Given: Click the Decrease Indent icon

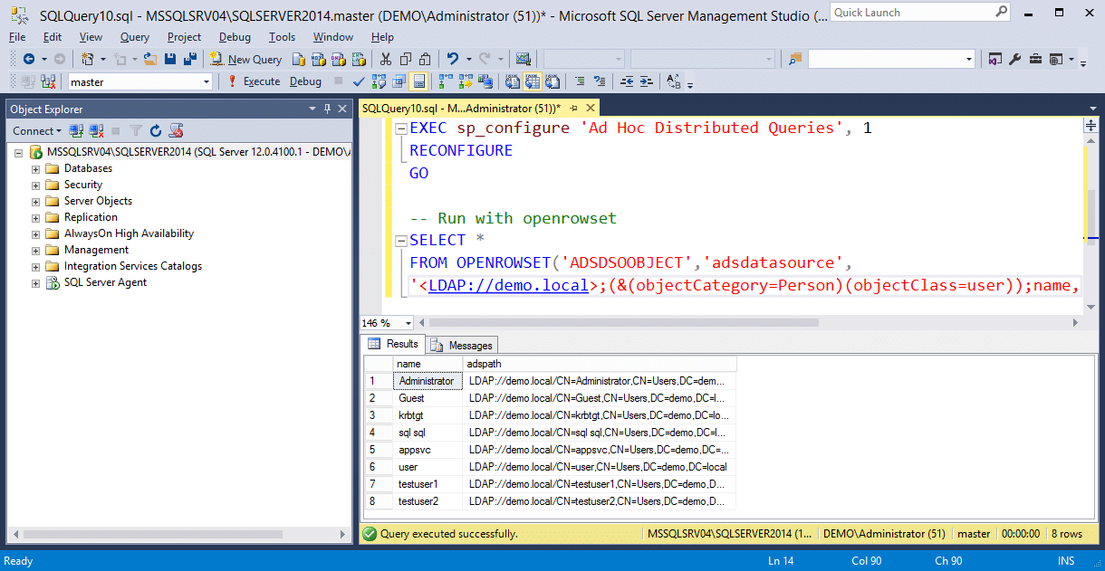Looking at the screenshot, I should (627, 81).
